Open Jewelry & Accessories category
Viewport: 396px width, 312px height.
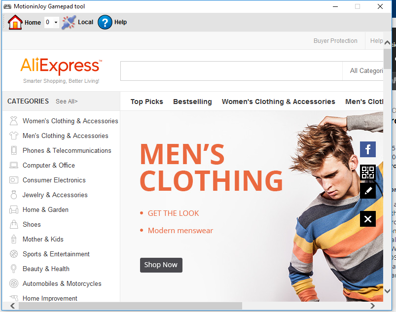click(55, 195)
